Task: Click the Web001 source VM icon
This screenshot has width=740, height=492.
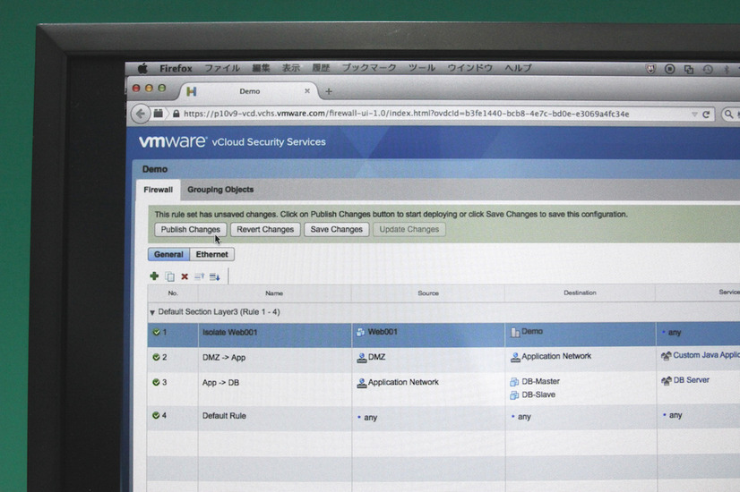Action: (360, 332)
